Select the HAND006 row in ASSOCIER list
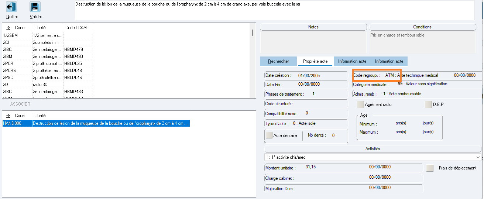484x199 pixels. click(96, 123)
